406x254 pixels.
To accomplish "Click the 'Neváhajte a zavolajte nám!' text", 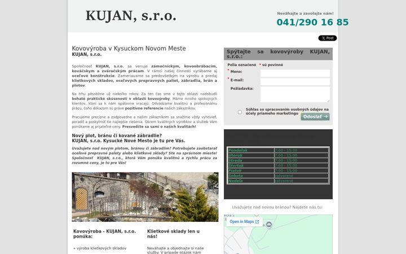I will tap(305, 14).
